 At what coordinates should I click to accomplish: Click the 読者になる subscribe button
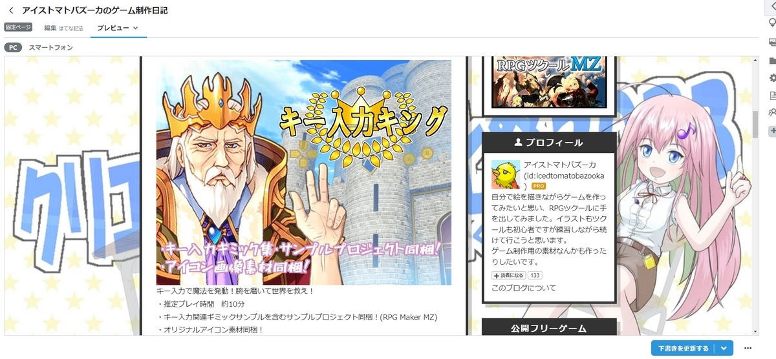tap(510, 275)
